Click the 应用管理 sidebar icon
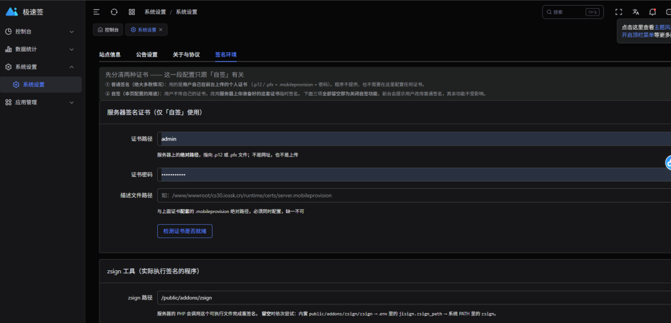671x323 pixels. (x=8, y=102)
